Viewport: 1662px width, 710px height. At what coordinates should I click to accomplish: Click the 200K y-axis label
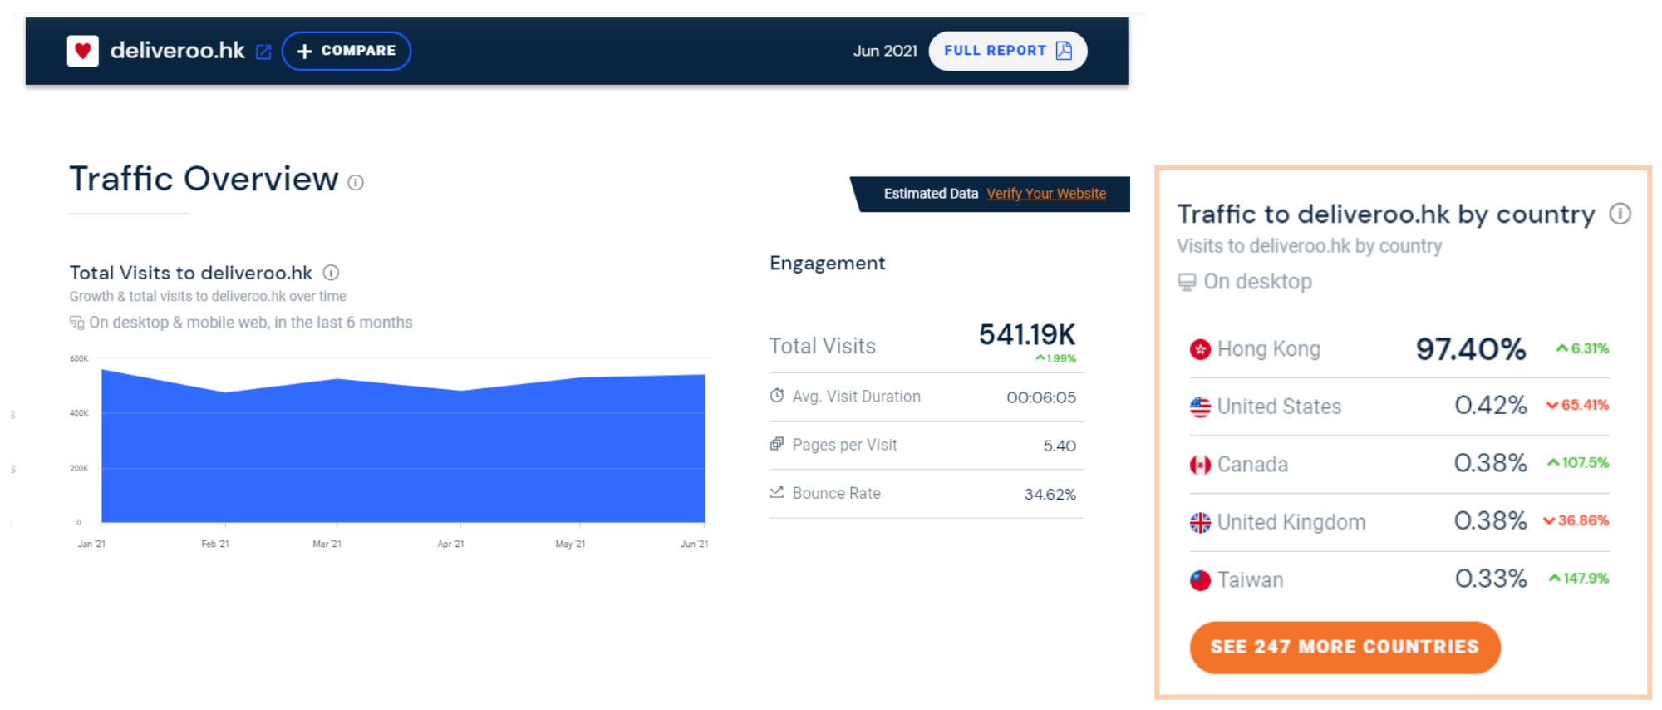pyautogui.click(x=79, y=468)
